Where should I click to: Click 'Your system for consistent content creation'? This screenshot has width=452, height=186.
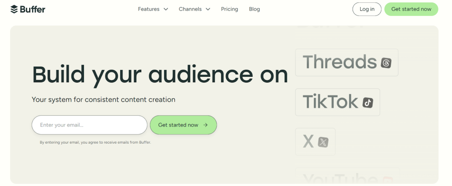click(x=103, y=99)
